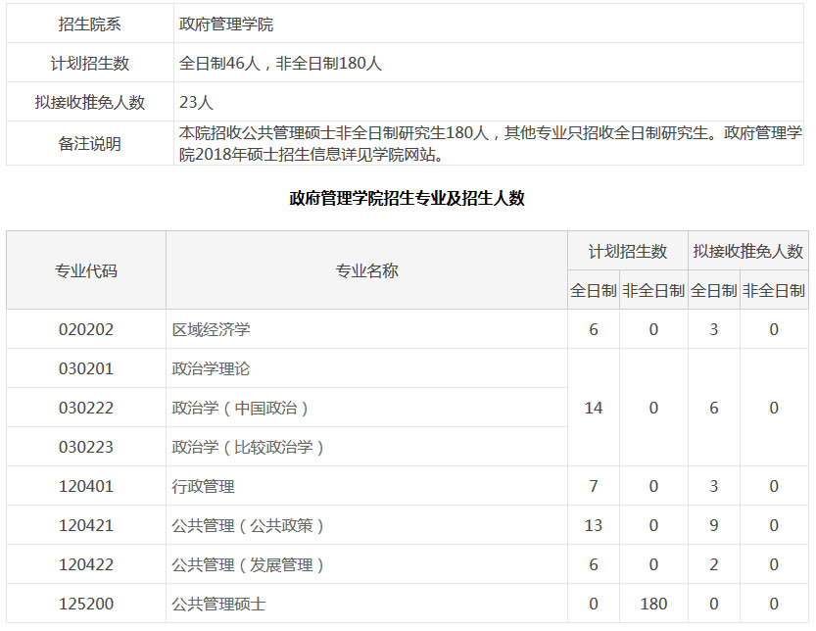This screenshot has height=631, width=816.
Task: Select the 全日制46人，非全日制180人 cell
Action: click(x=280, y=63)
